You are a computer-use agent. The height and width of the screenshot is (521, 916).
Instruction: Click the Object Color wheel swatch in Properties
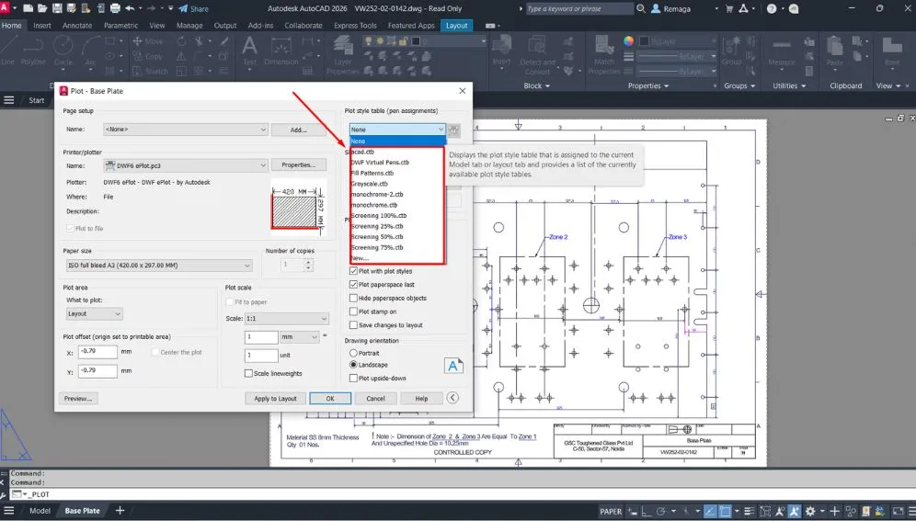[x=629, y=41]
